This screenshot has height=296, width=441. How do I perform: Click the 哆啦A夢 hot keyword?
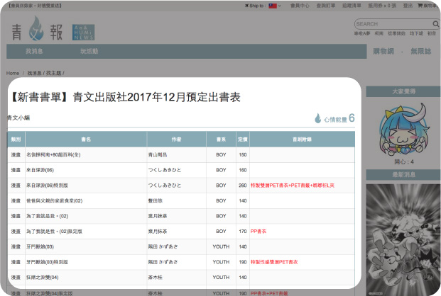362,33
